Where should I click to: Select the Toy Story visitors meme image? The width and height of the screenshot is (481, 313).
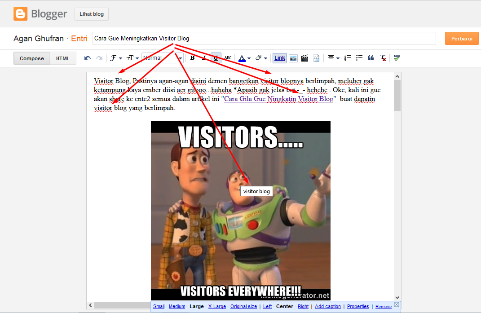tap(241, 211)
